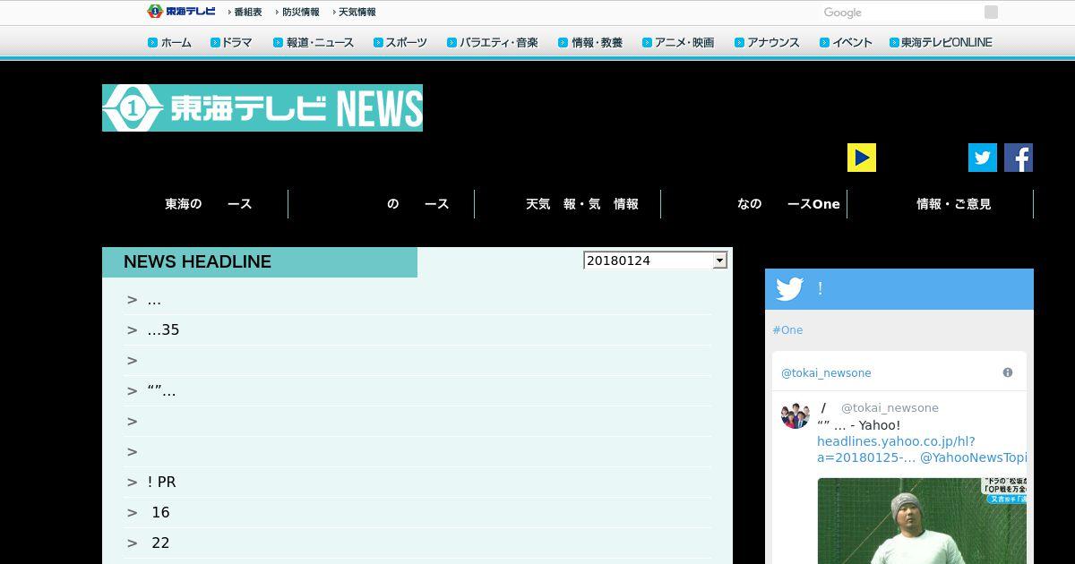Select the 東海のニュース tab

pos(195,204)
